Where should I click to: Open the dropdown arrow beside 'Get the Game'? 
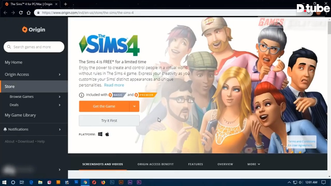tap(134, 106)
